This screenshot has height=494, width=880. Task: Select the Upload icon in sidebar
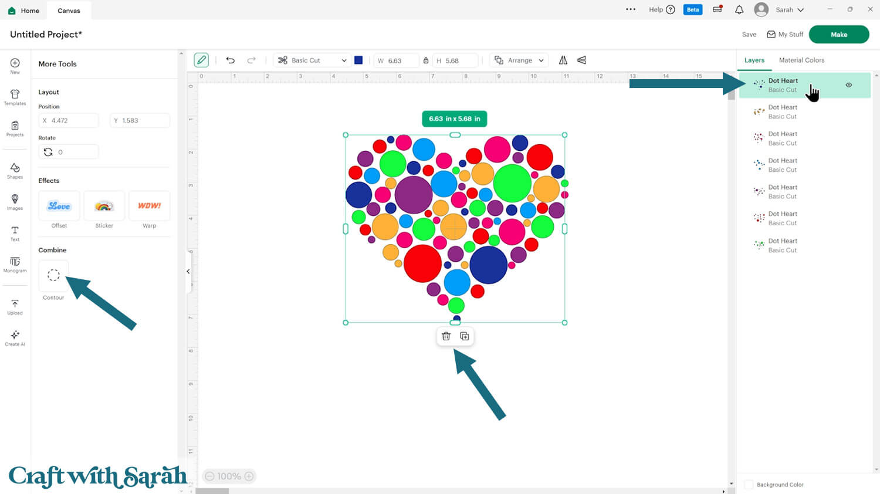[15, 307]
